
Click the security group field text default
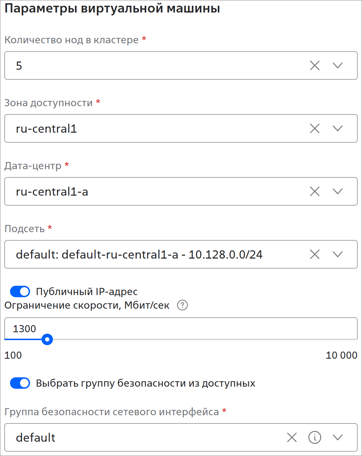point(36,437)
